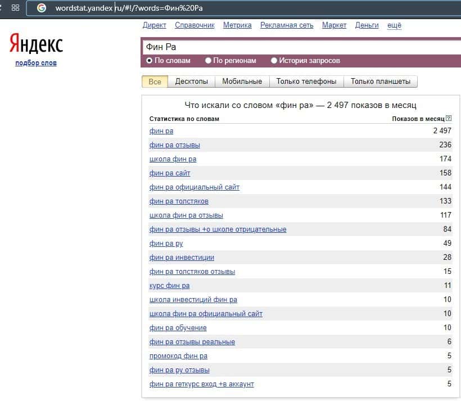The image size is (461, 401).
Task: Click the Google icon in address bar
Action: [x=41, y=8]
